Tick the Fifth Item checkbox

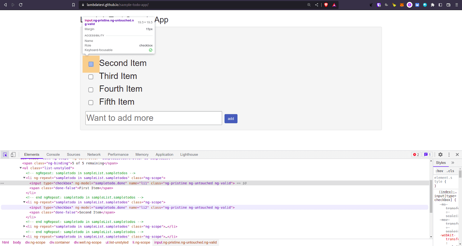(91, 102)
